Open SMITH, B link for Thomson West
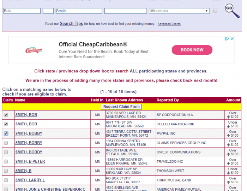This screenshot has height=191, width=247. pos(23,171)
